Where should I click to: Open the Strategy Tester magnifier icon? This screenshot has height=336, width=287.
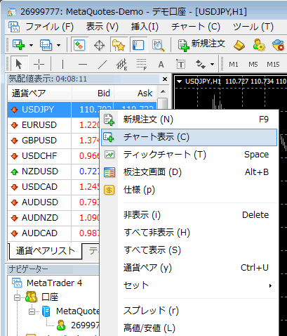pos(158,45)
